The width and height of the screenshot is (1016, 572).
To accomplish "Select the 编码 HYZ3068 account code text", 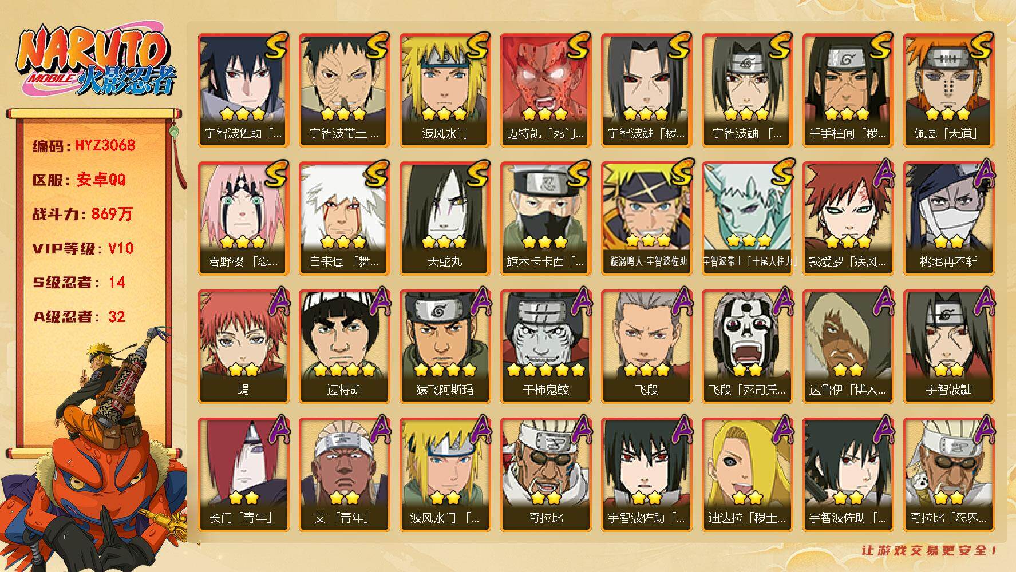I will (x=84, y=145).
